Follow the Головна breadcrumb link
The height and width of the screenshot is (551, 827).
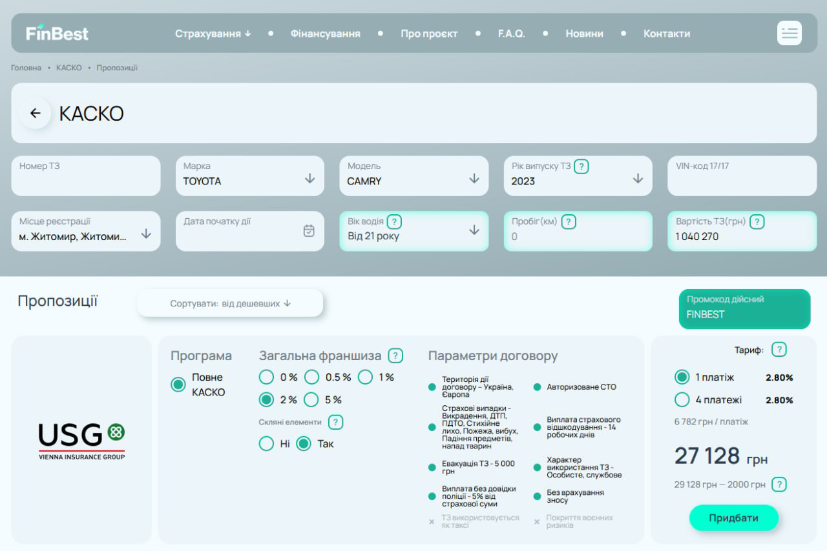26,68
